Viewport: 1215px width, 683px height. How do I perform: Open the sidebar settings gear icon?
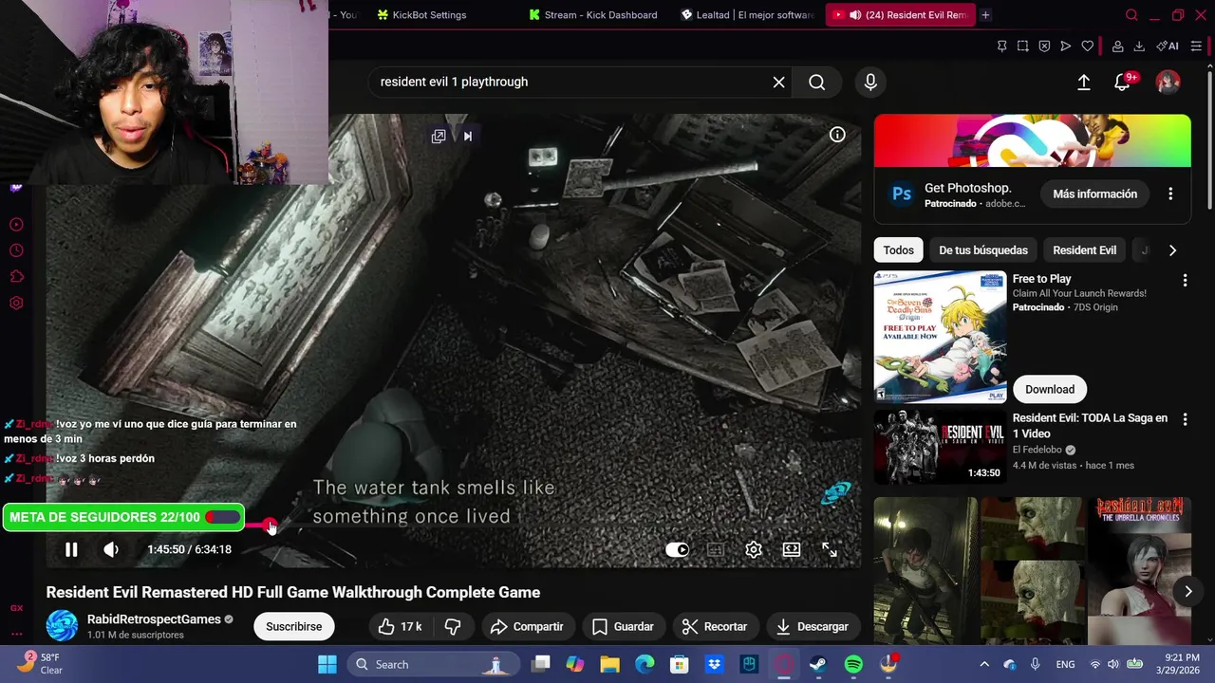coord(16,304)
